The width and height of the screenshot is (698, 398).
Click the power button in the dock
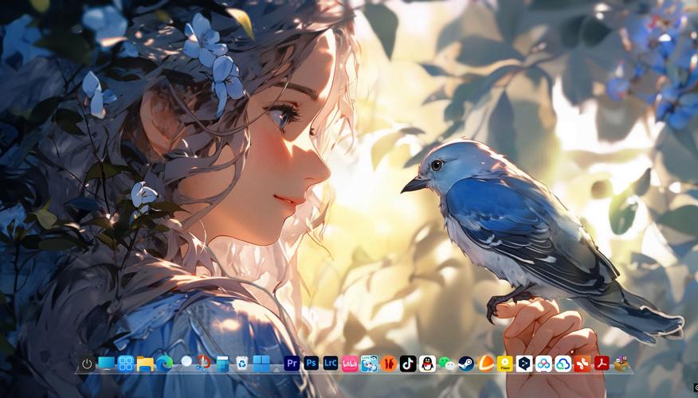tap(88, 365)
